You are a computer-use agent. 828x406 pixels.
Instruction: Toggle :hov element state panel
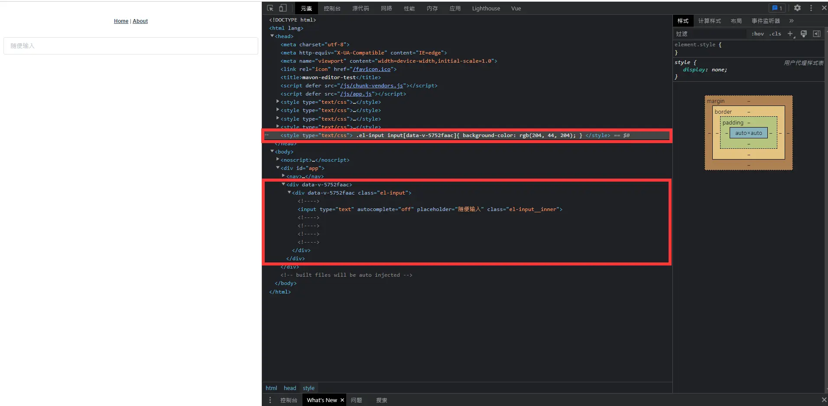pyautogui.click(x=757, y=34)
